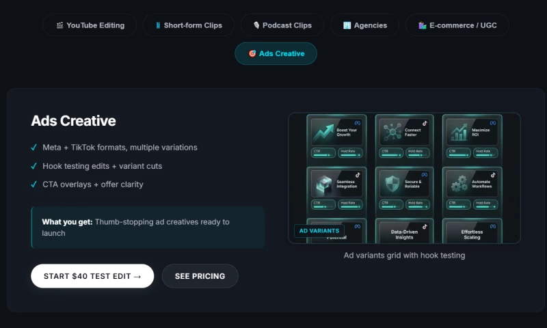Click the phone icon beside Short-form Clips
547x328 pixels.
(x=158, y=25)
